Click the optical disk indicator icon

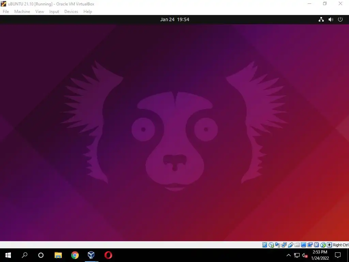coord(271,245)
